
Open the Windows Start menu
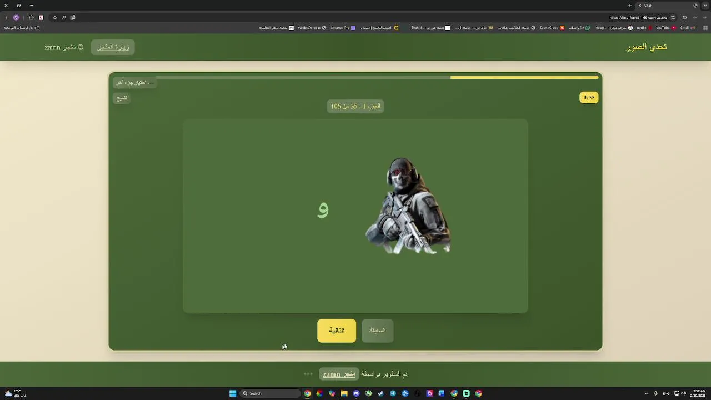click(233, 393)
